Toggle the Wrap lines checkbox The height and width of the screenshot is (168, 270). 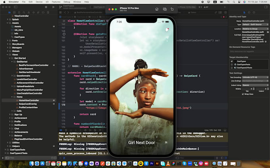pos(243,94)
